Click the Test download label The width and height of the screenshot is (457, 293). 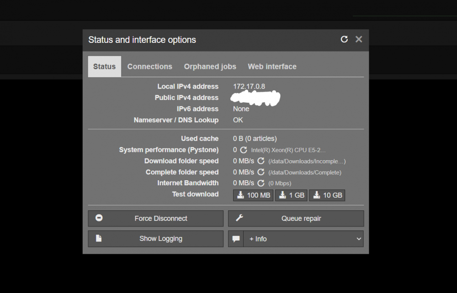(x=195, y=194)
